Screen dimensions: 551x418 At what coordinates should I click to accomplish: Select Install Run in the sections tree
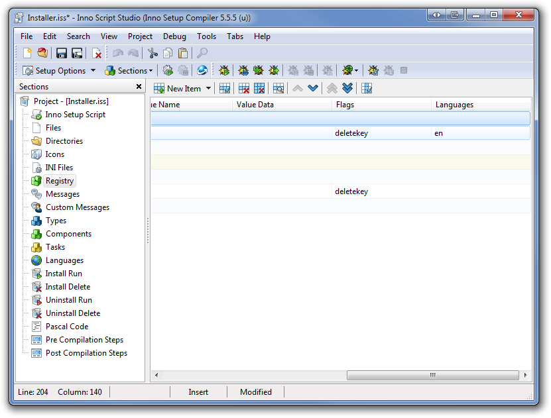tap(64, 274)
